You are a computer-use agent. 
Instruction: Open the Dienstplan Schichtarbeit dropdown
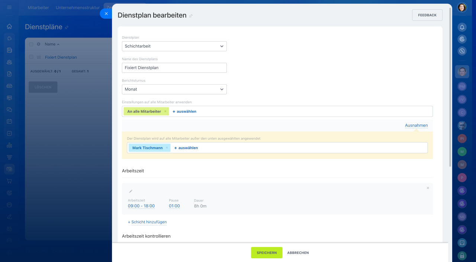[x=174, y=46]
